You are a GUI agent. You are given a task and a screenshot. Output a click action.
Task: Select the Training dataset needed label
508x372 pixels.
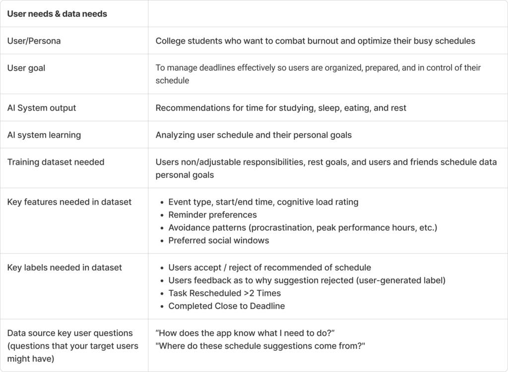(x=56, y=162)
